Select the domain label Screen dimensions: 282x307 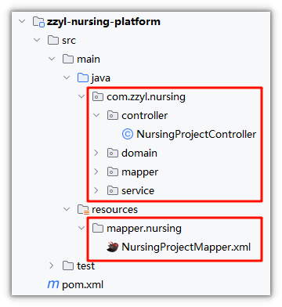pos(139,153)
